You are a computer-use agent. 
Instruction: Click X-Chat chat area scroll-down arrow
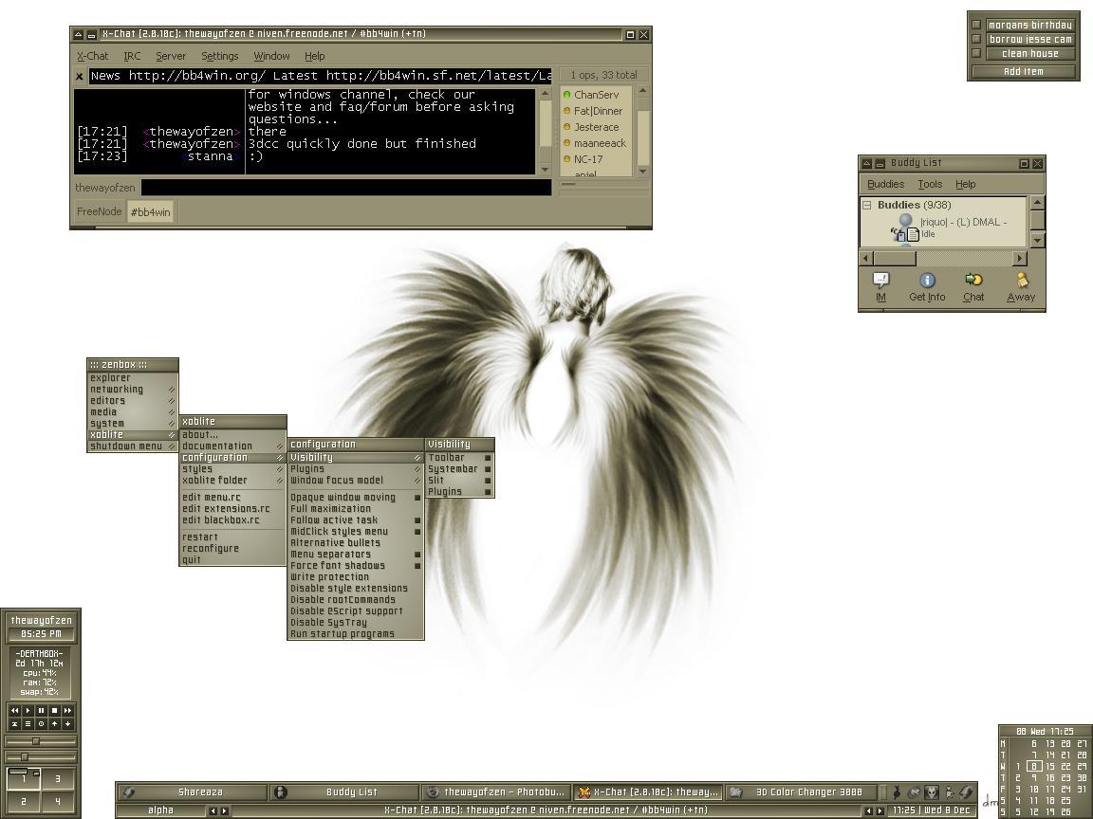pyautogui.click(x=546, y=169)
